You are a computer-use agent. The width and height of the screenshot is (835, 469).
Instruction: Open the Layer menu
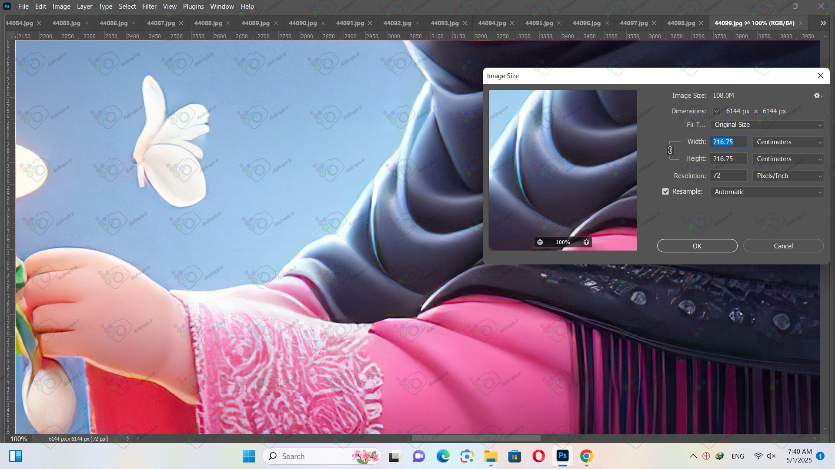point(84,7)
